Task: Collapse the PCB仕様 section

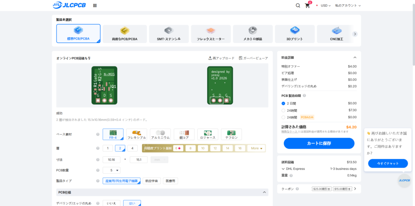Action: (265, 192)
